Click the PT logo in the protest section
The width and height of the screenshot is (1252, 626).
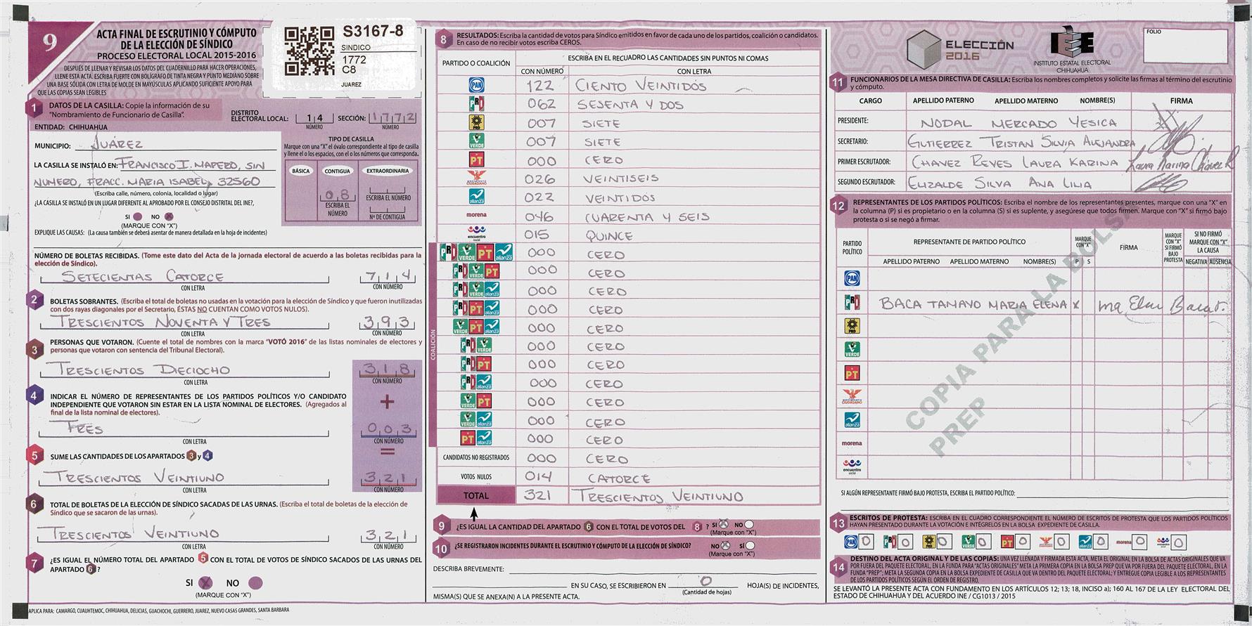(1007, 542)
